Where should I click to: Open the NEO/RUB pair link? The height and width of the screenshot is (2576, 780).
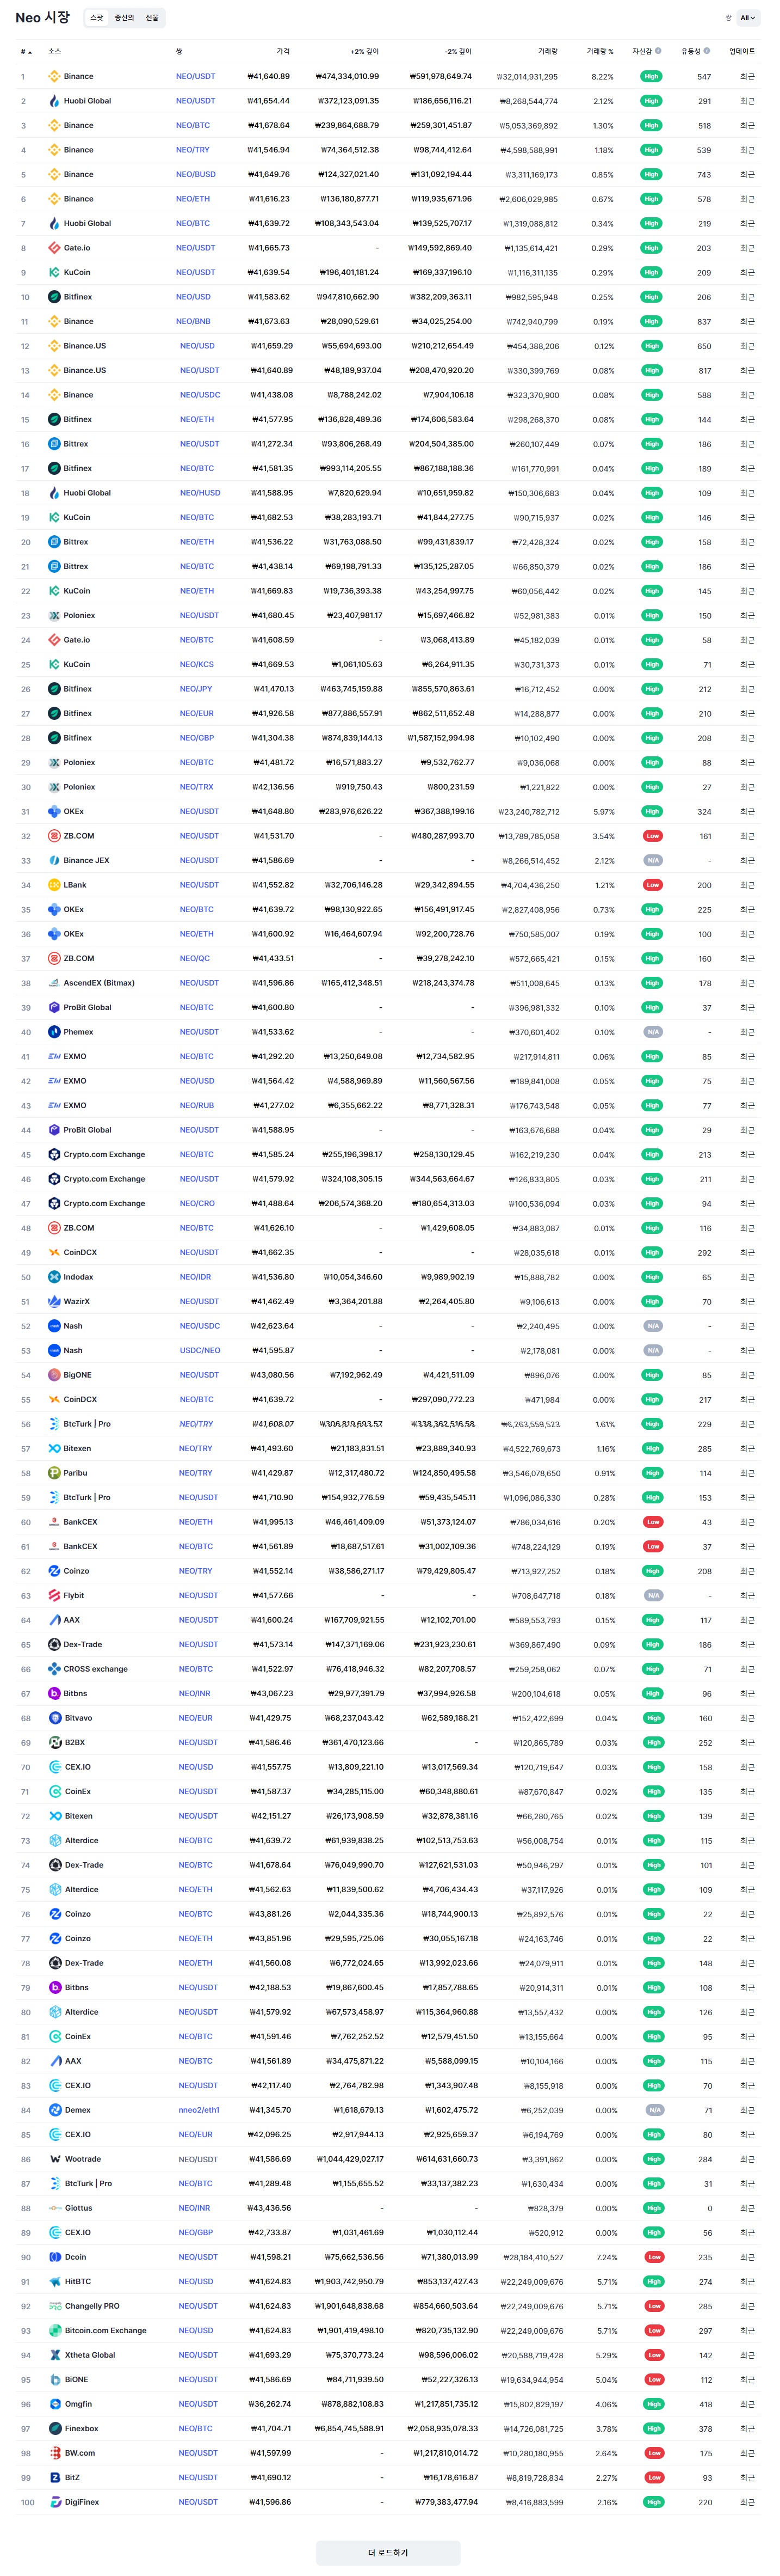(197, 1105)
